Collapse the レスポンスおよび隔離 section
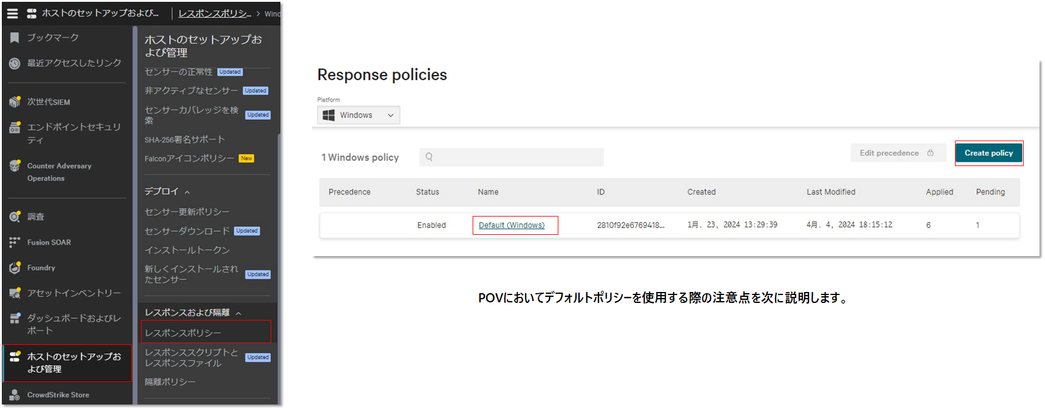Screen dimensions: 1045x410 238,313
